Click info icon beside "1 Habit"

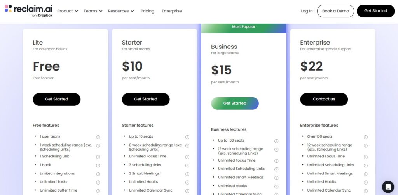(98, 166)
